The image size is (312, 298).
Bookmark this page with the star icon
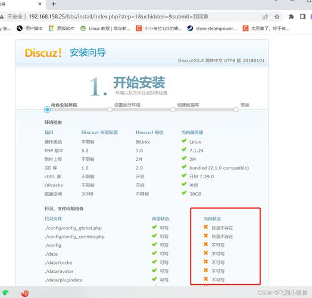click(277, 17)
